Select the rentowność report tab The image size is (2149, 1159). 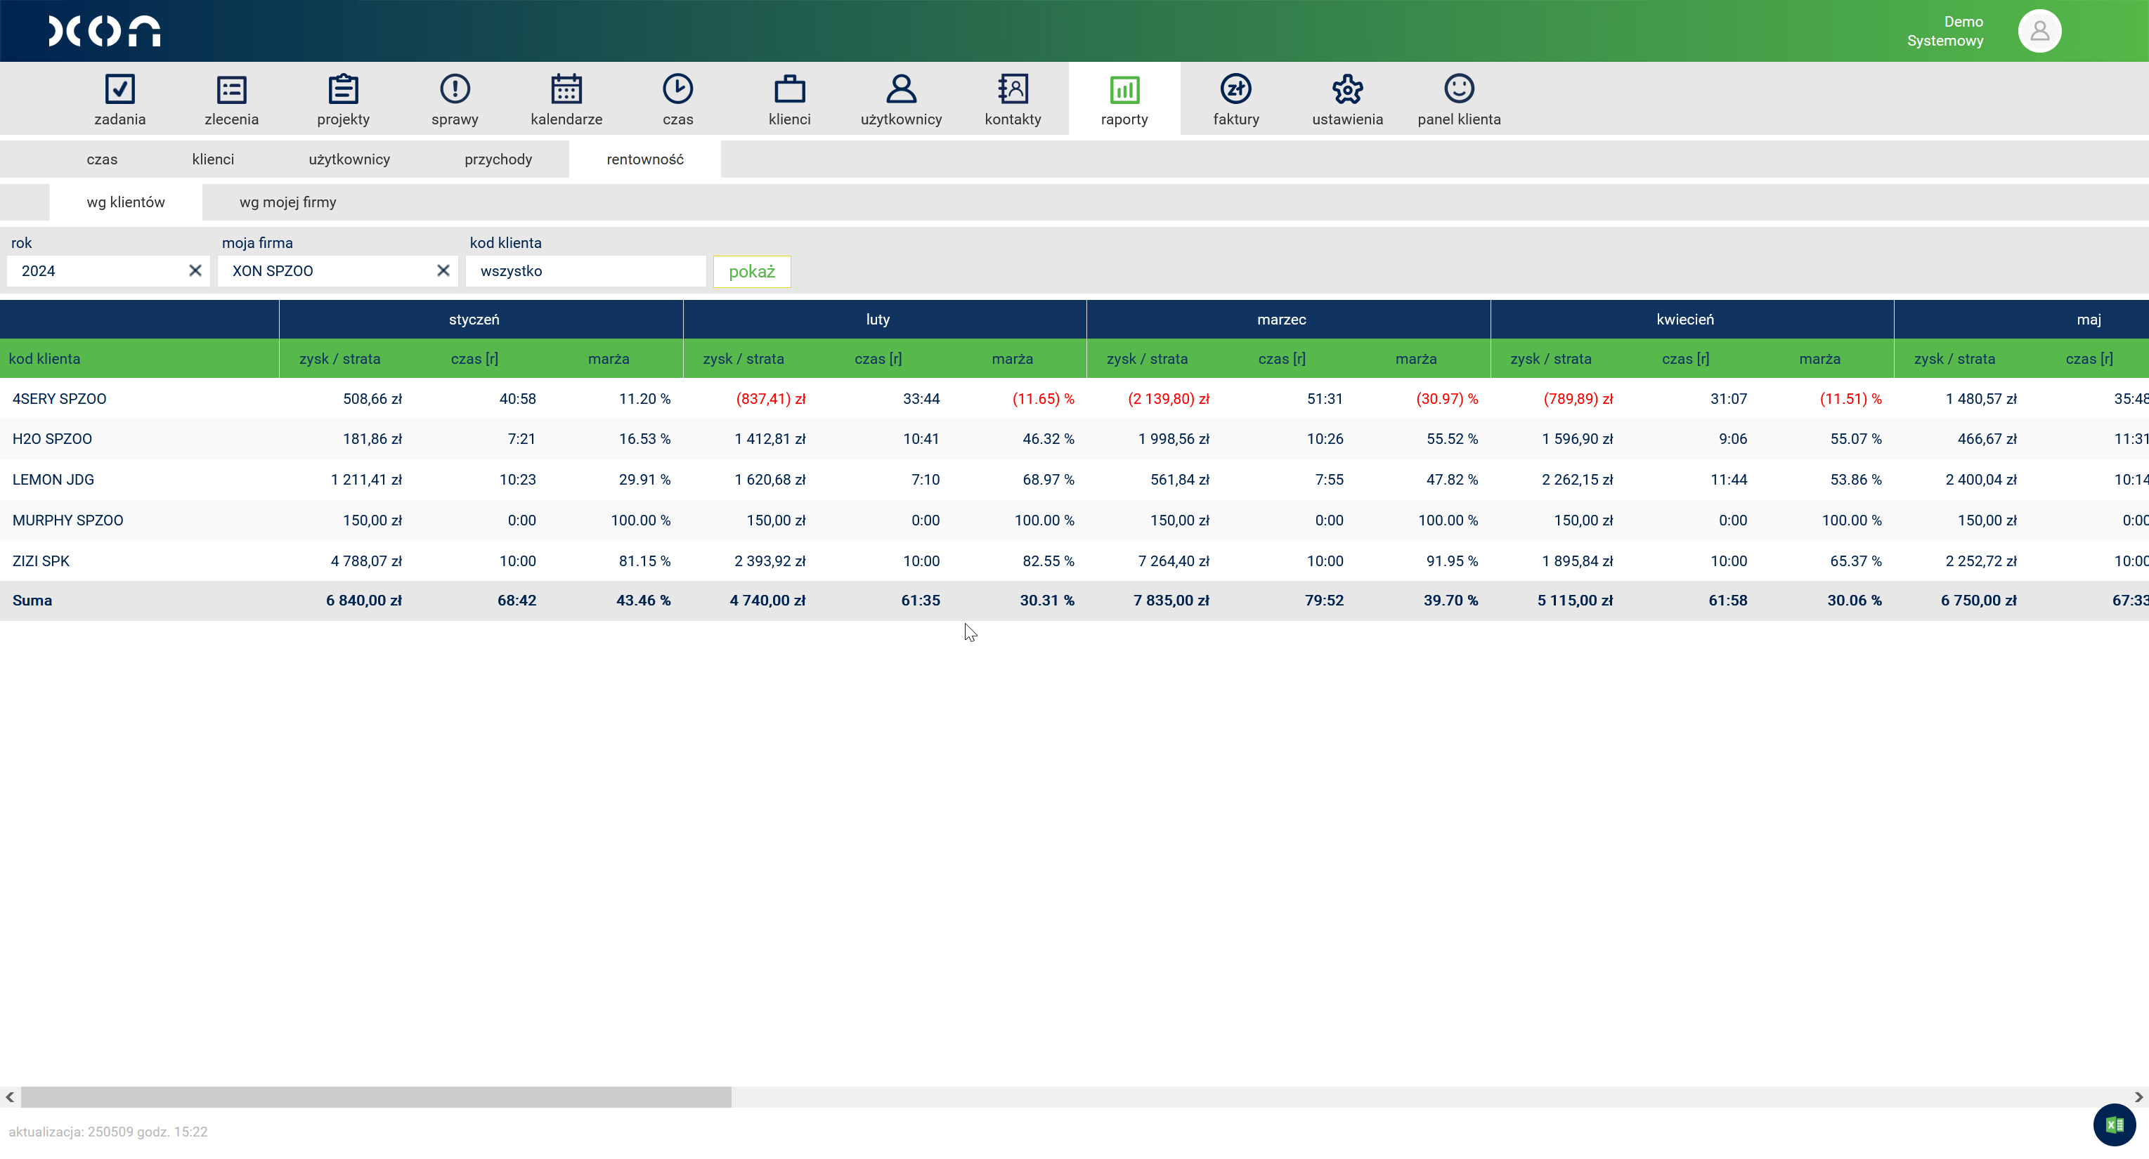[x=645, y=159]
